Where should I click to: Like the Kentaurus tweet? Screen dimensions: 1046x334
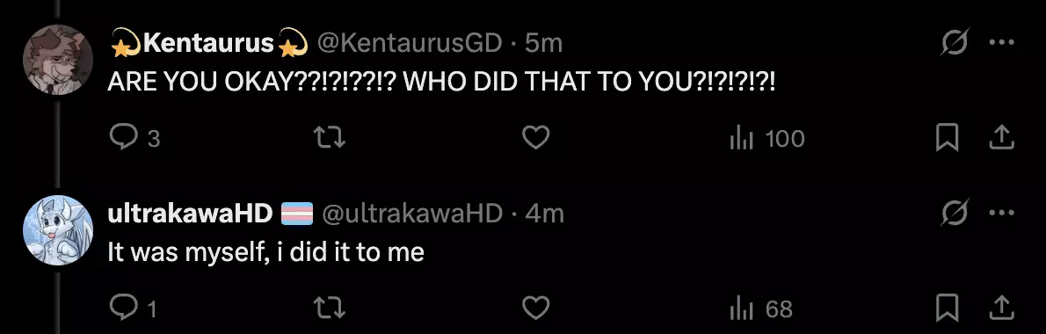pos(535,138)
